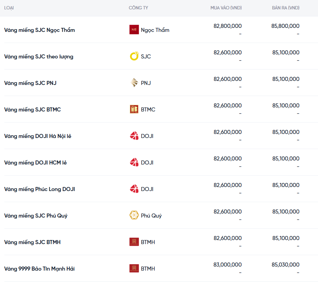Click sell price 85,100,000 in SJC Phú Quý row

pos(286,212)
